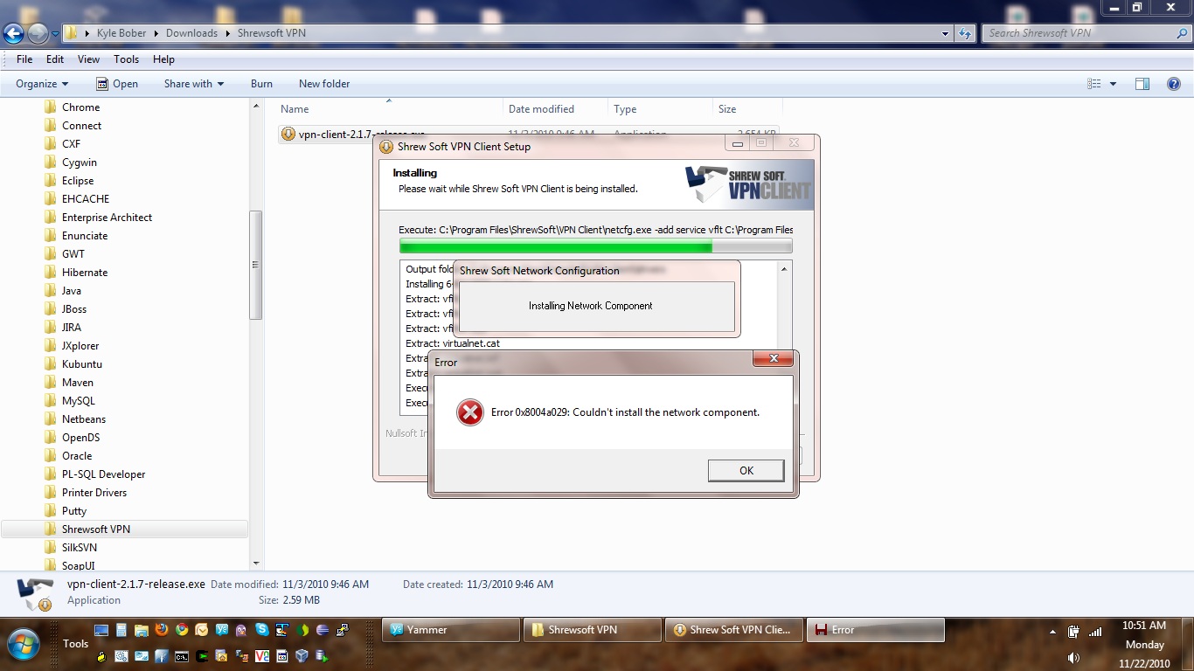
Task: Select the PL-SQL Developer folder
Action: click(103, 474)
